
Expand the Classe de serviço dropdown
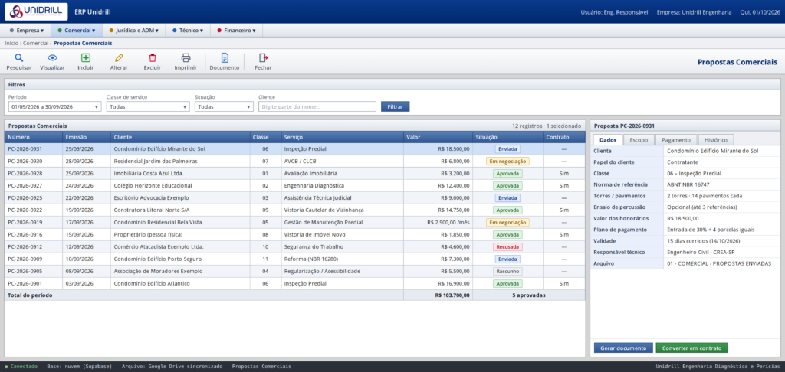tap(148, 106)
